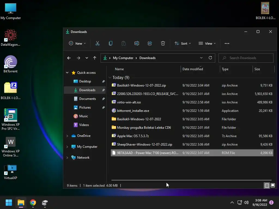Select SheepShaver-Windows-12-07-2022.zip file
This screenshot has width=279, height=209.
[x=192, y=145]
